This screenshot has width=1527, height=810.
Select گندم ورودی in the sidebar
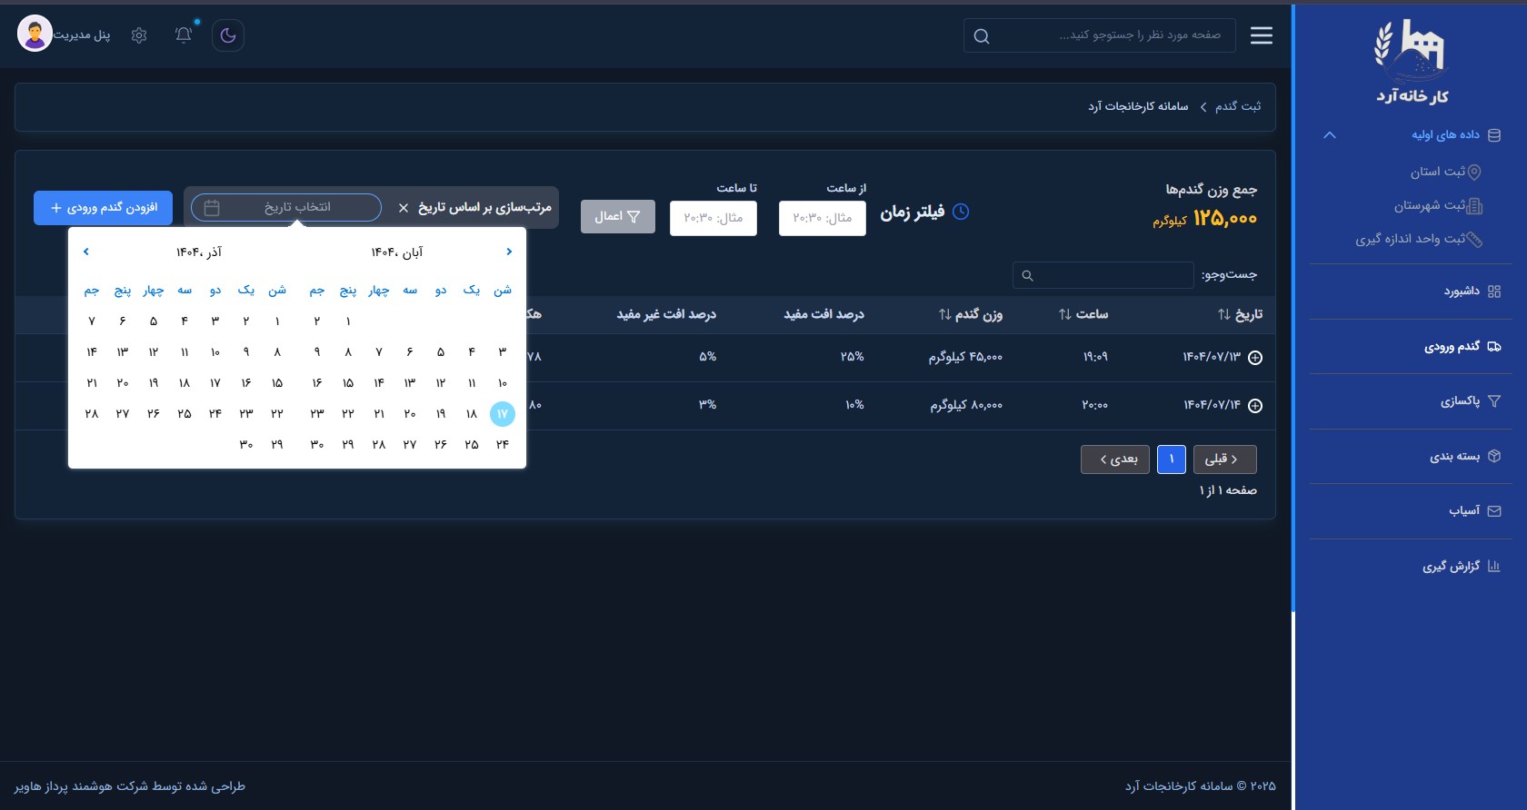[x=1462, y=346]
